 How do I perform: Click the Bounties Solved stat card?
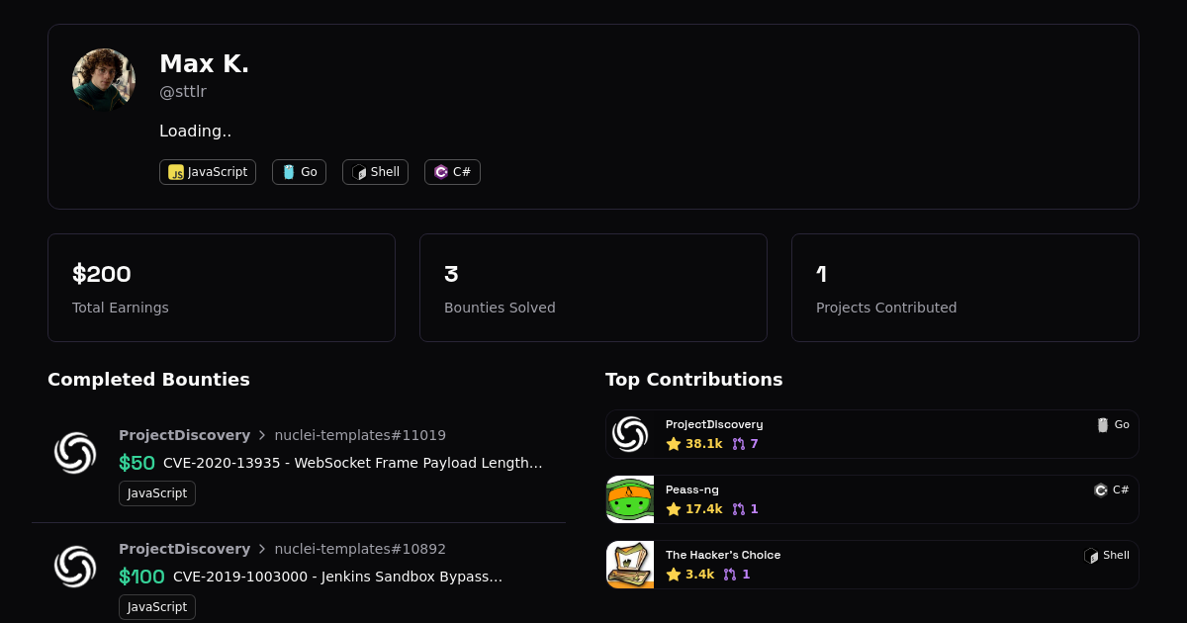[593, 288]
